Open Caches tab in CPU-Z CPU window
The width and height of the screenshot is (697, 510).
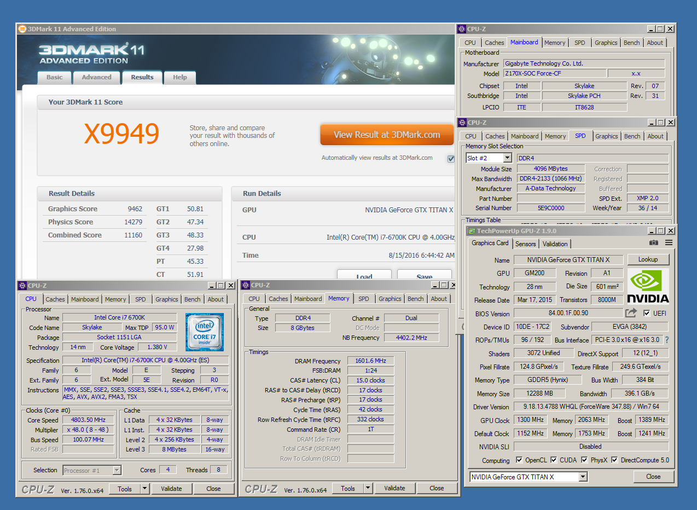click(55, 299)
